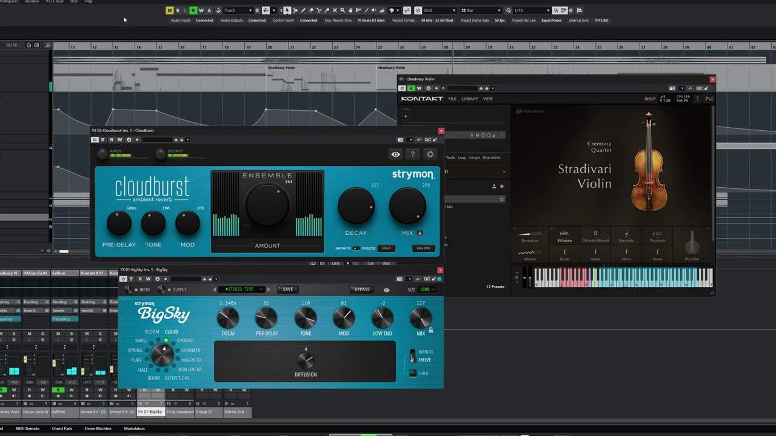This screenshot has width=776, height=436.
Task: Open Kontakt plugin preset dropdown arrow
Action: tap(492, 88)
